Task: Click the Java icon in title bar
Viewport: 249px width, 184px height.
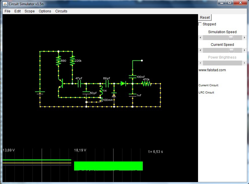Action: (x=5, y=4)
